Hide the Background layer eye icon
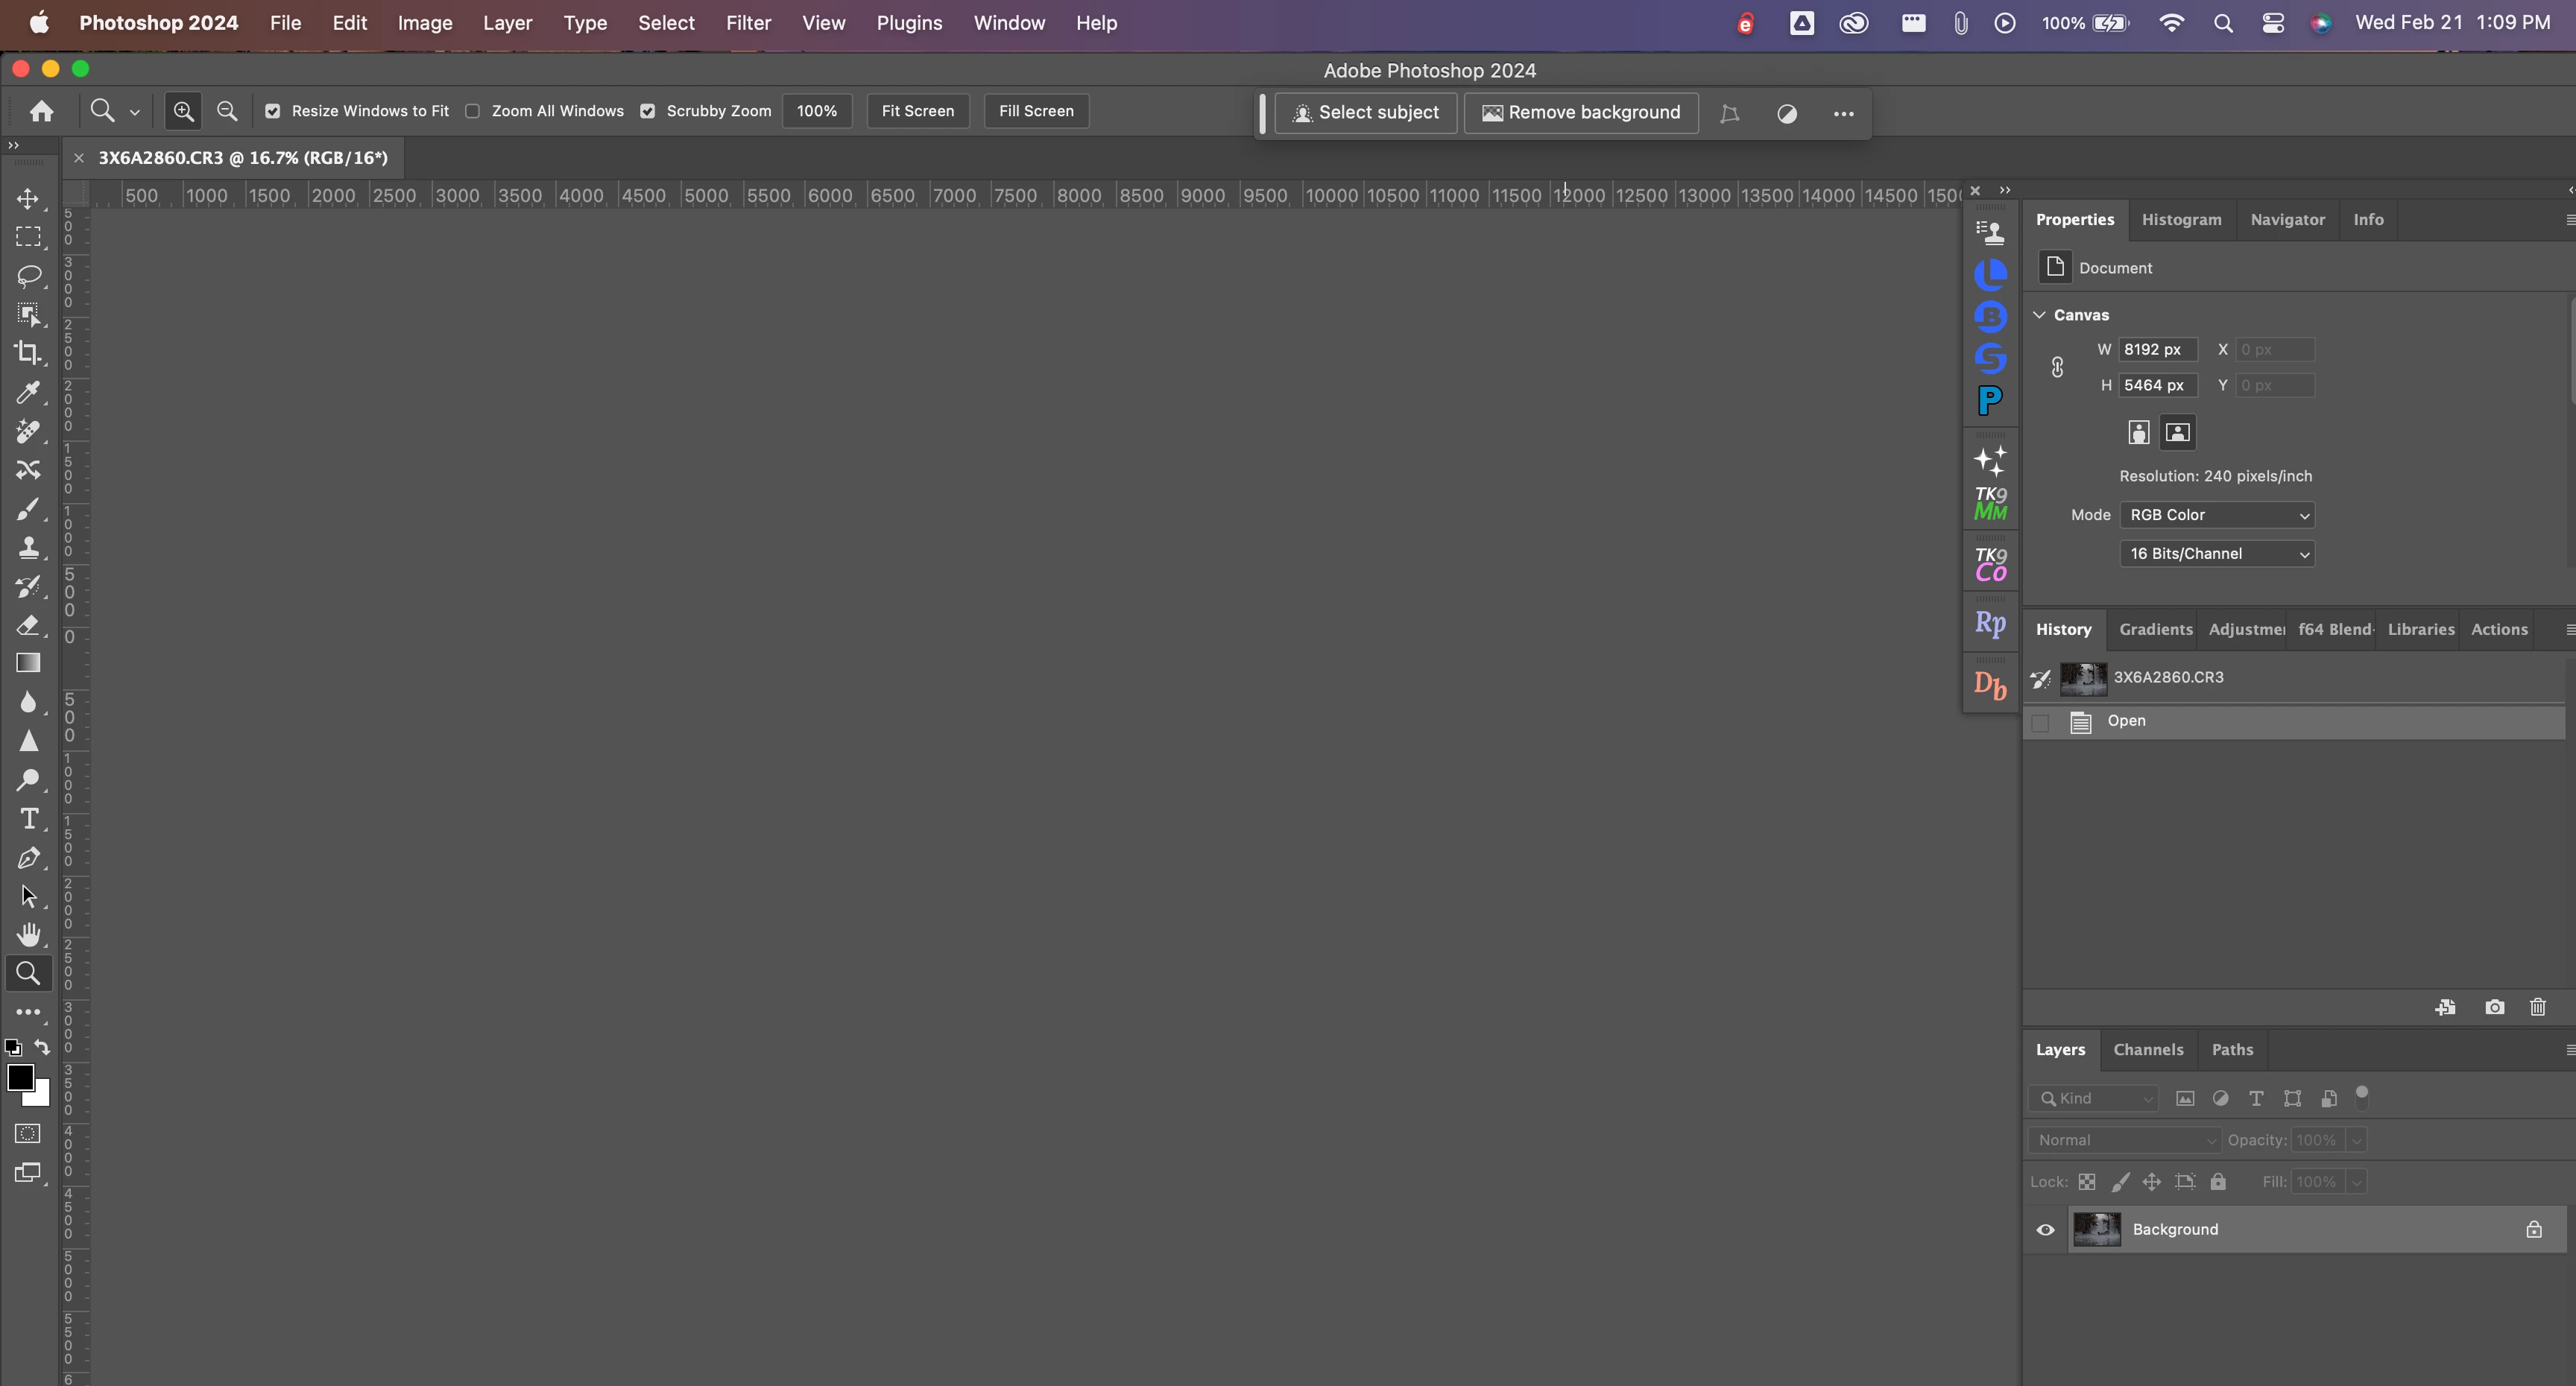This screenshot has width=2576, height=1386. [x=2045, y=1230]
